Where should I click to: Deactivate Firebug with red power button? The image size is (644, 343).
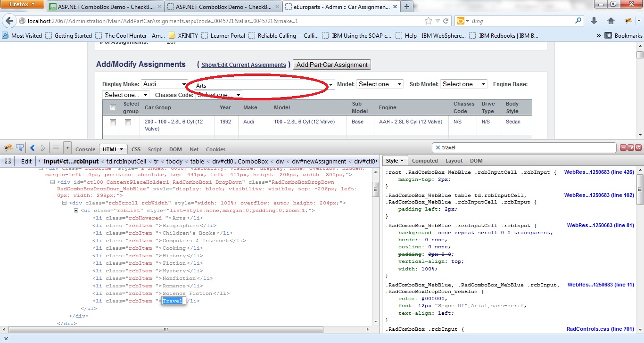[638, 148]
